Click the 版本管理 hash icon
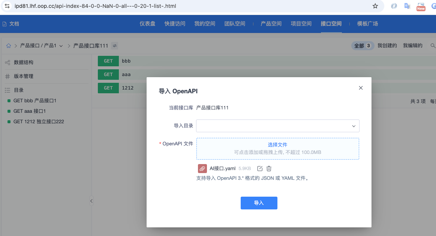 click(x=7, y=76)
